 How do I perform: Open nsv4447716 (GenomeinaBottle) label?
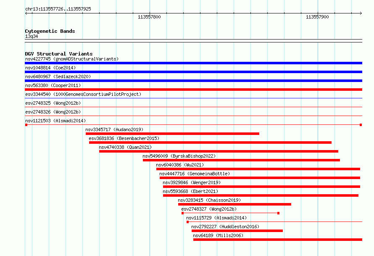pyautogui.click(x=195, y=174)
